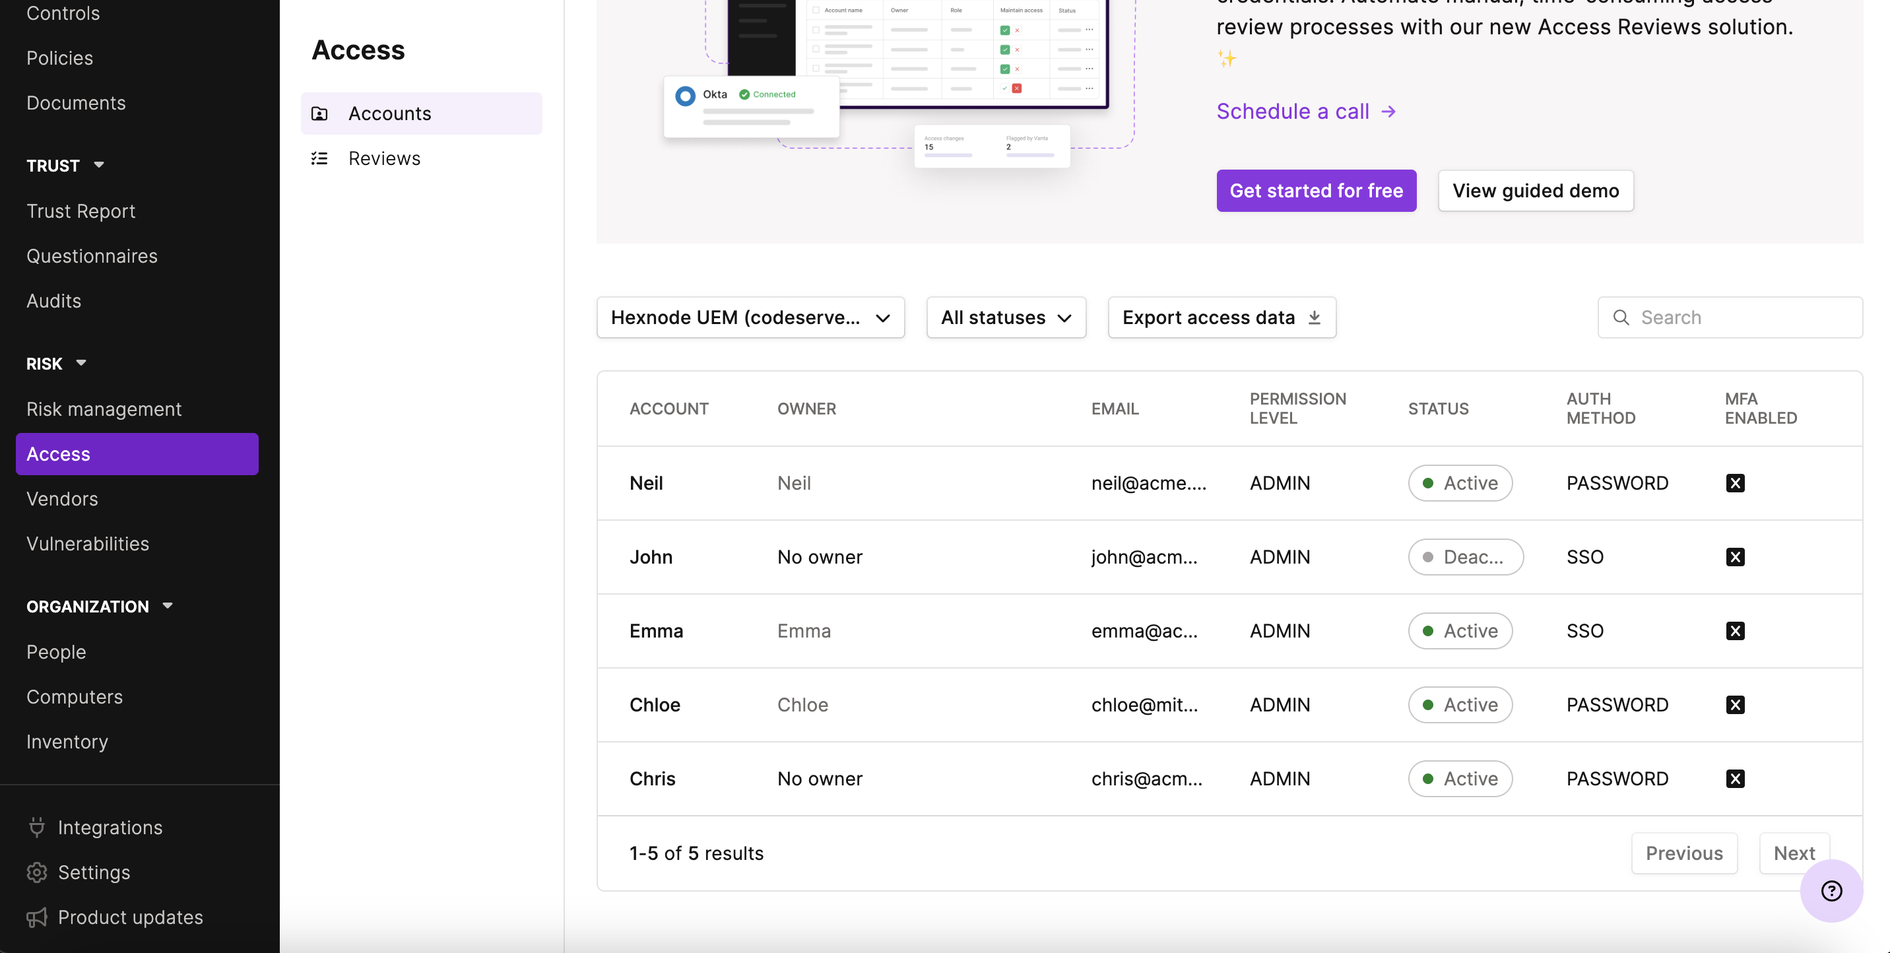Collapse the RISK section
This screenshot has height=953, width=1890.
(81, 363)
